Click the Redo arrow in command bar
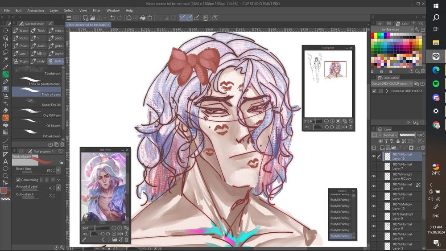Viewport: 446px width, 251px height. (120, 18)
